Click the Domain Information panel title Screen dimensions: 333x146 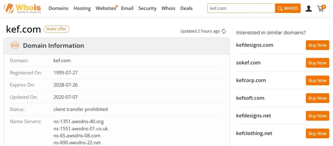click(x=54, y=46)
